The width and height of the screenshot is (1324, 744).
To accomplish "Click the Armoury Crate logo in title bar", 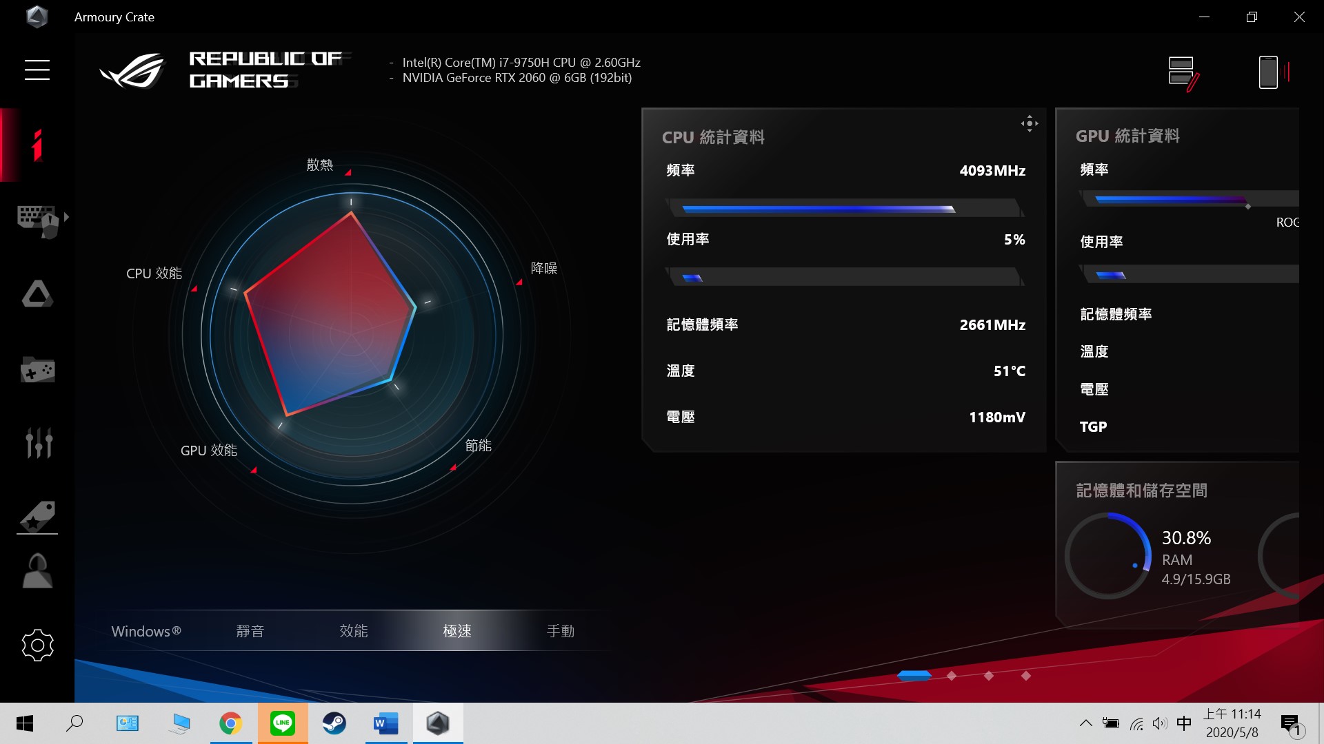I will [x=37, y=17].
